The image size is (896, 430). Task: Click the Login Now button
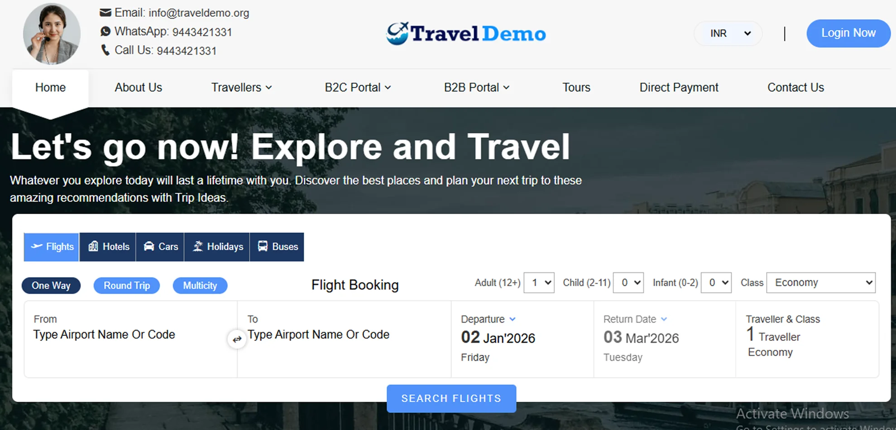[848, 33]
